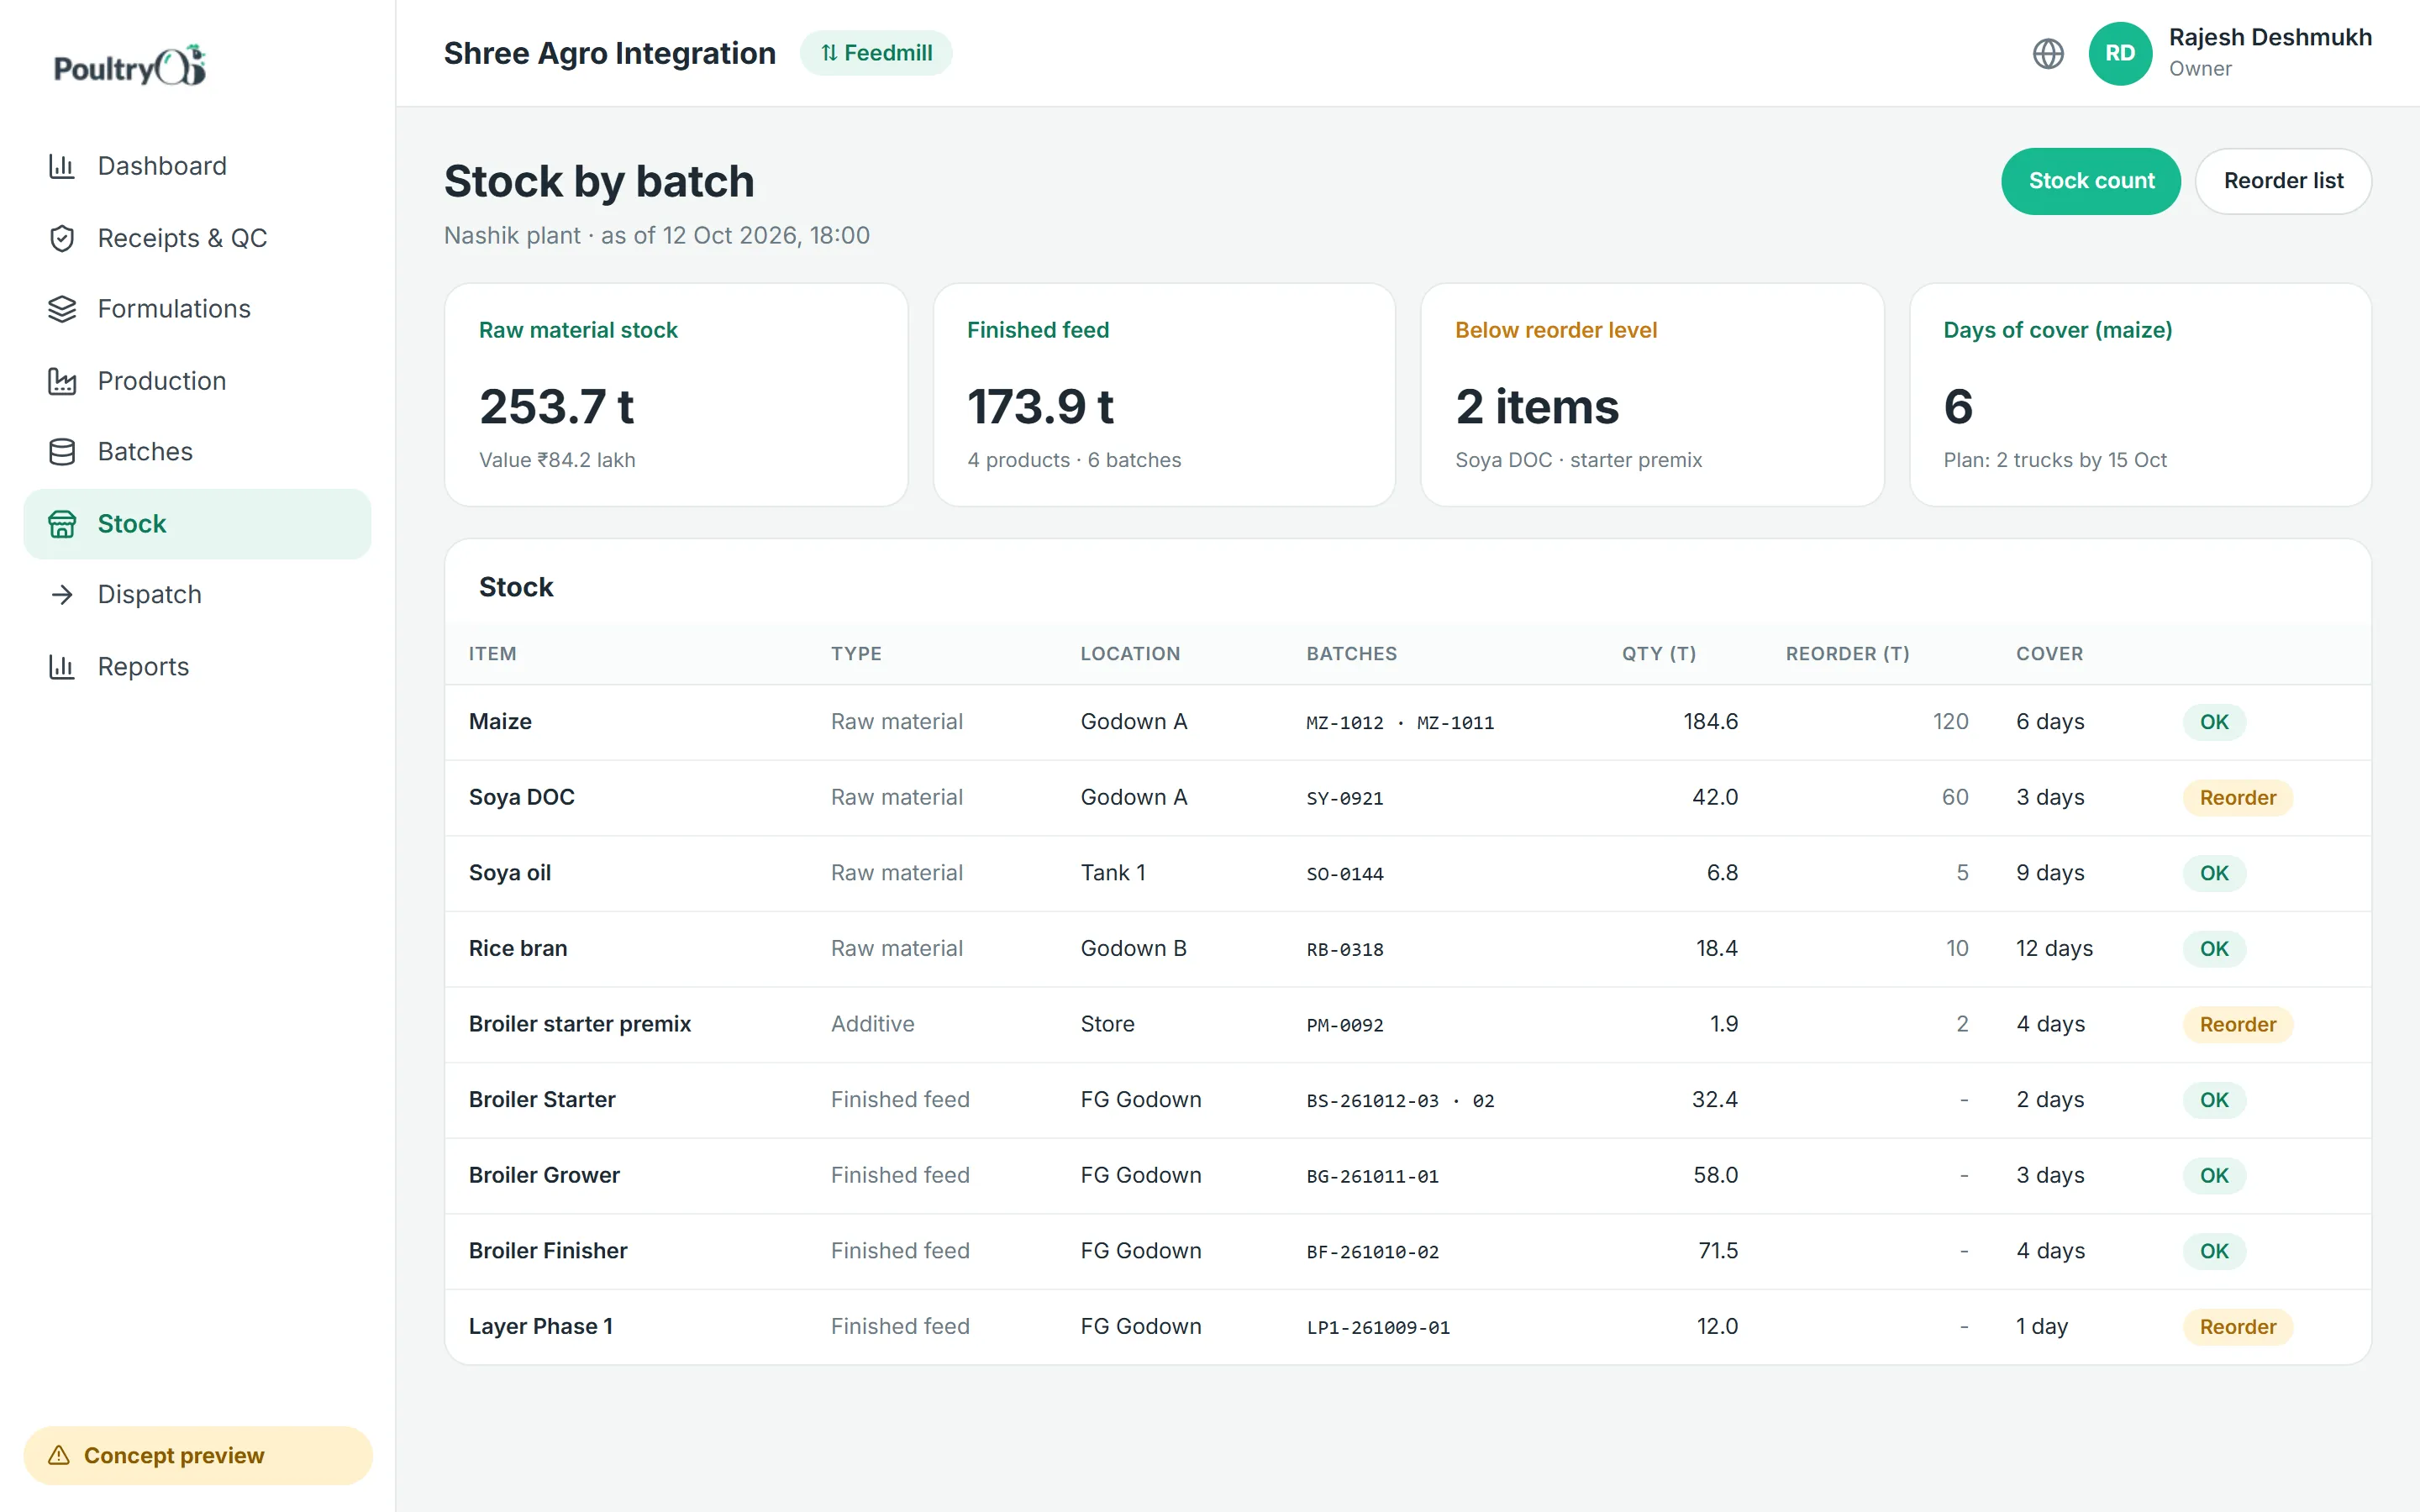
Task: Click the Production factory icon
Action: (x=62, y=381)
